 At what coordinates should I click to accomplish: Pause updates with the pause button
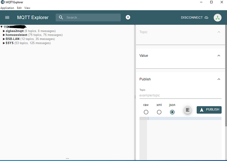pos(128,17)
